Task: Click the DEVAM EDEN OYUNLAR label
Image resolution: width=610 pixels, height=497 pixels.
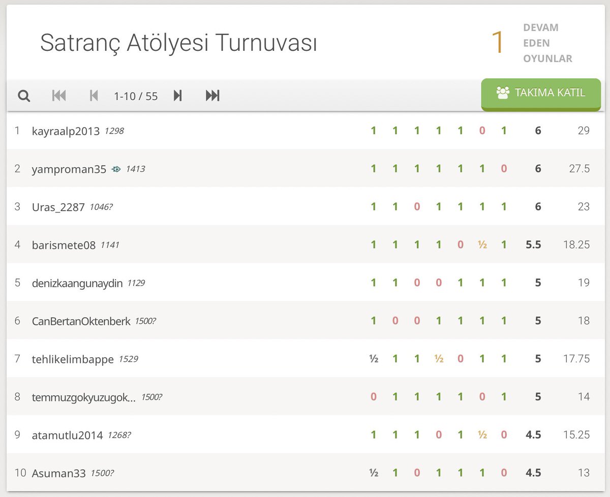Action: [547, 43]
